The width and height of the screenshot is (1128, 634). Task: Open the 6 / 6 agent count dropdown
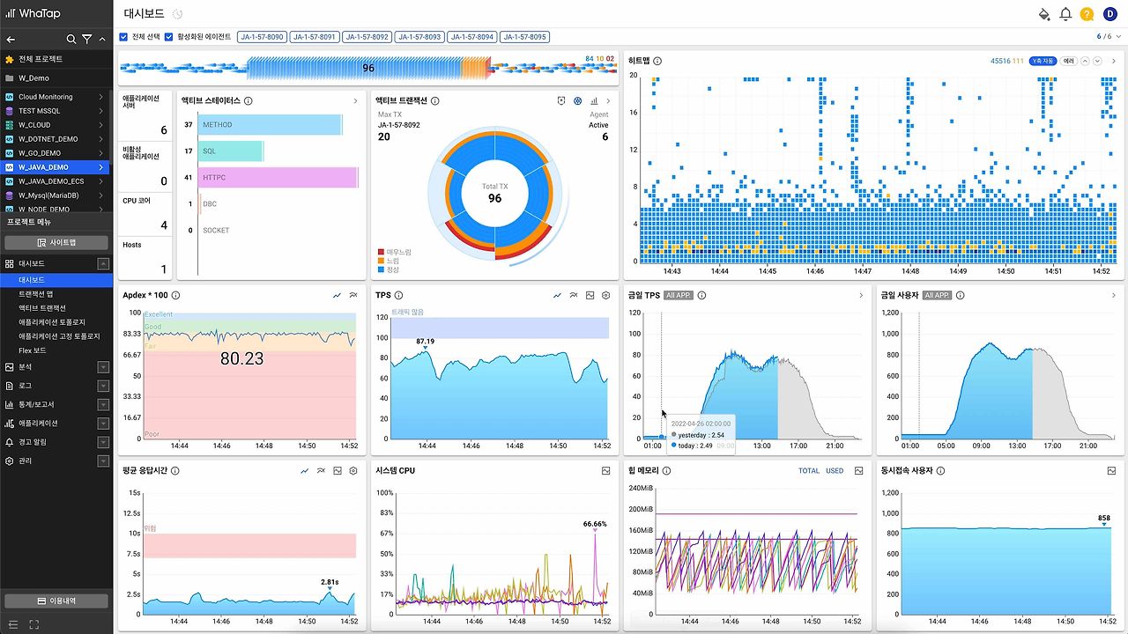click(1109, 37)
